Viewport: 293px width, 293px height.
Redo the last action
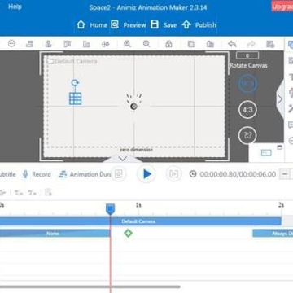(x=251, y=44)
